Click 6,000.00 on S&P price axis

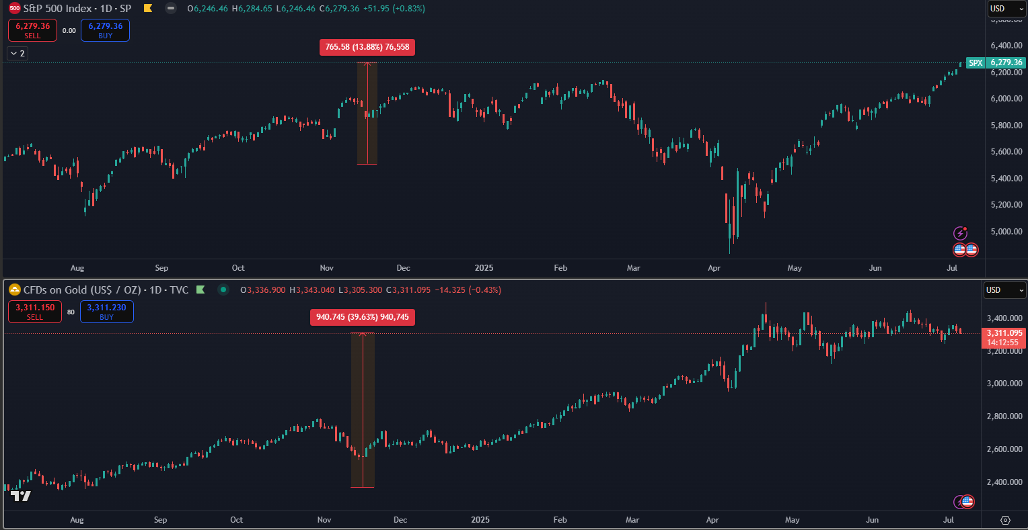click(x=1006, y=99)
